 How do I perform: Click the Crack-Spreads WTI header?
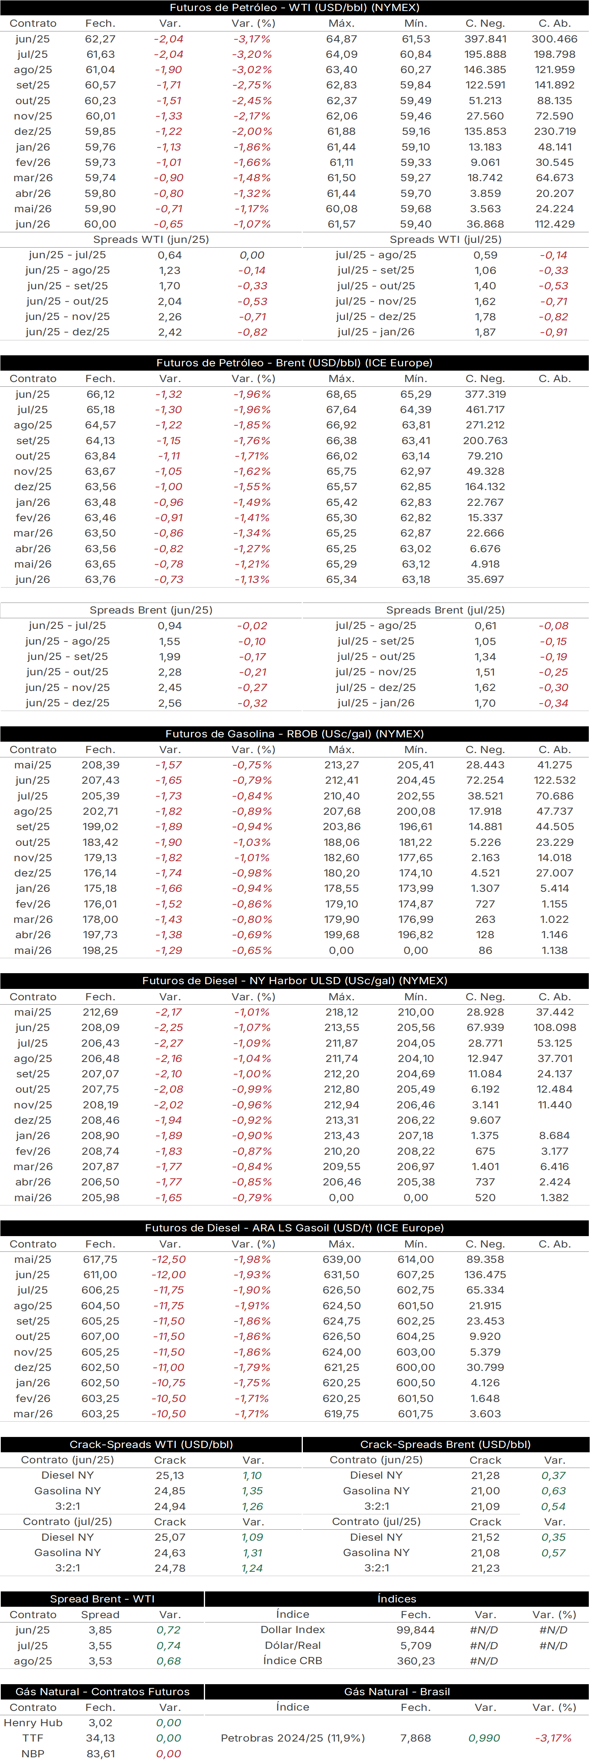pyautogui.click(x=151, y=1444)
